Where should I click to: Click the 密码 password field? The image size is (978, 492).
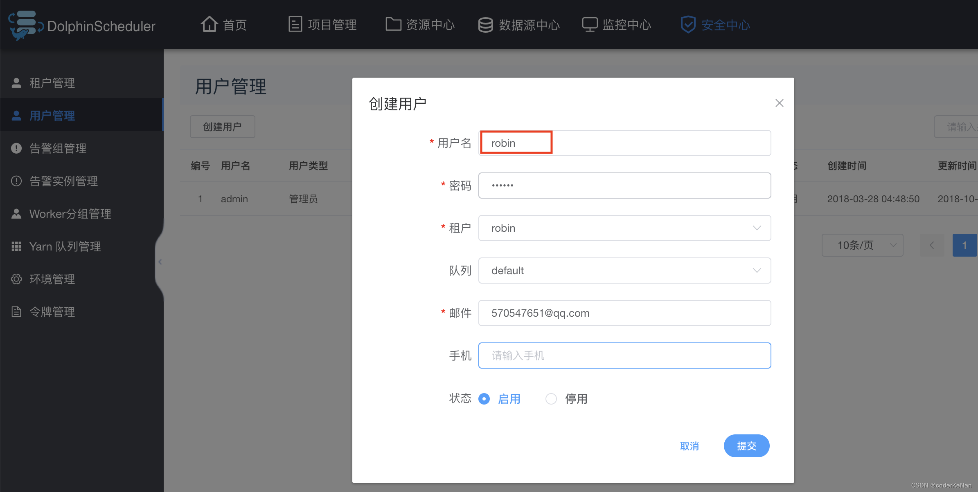click(625, 186)
